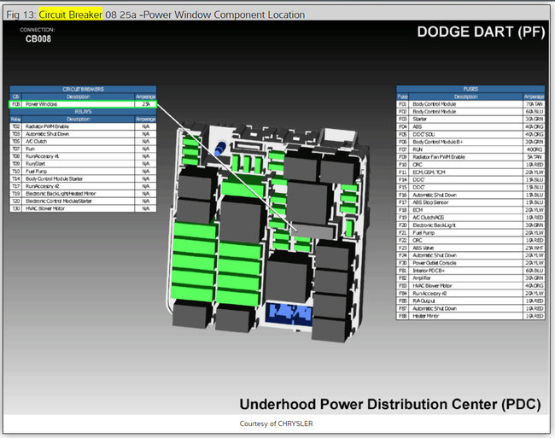The height and width of the screenshot is (438, 555).
Task: Select fuse row F87 Automatic Shut Down
Action: 470,308
